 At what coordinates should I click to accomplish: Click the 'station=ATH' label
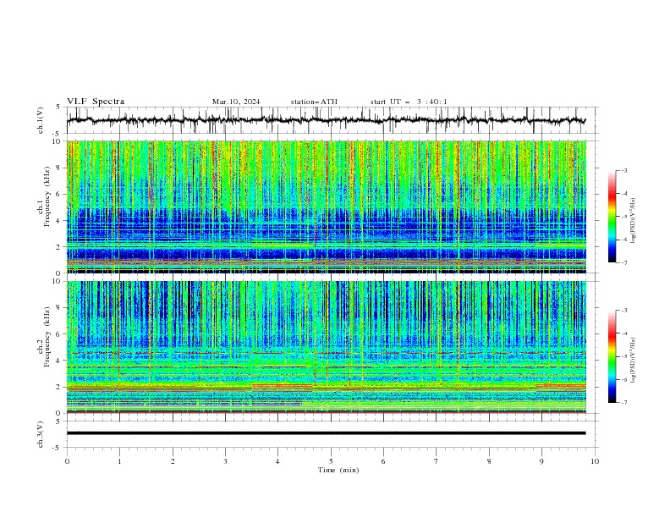coord(314,102)
